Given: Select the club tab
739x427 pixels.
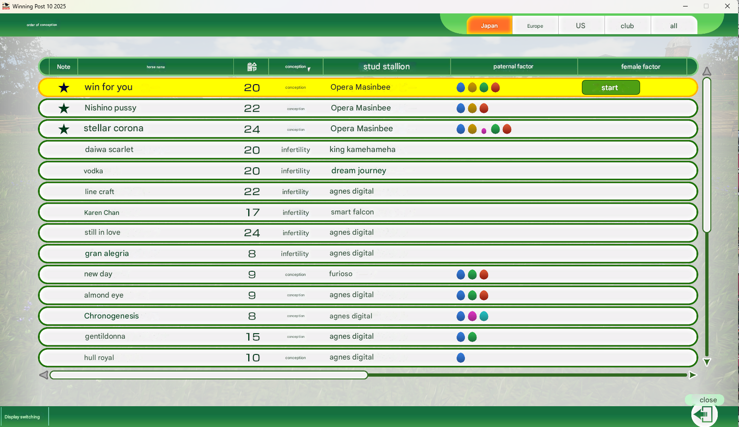Looking at the screenshot, I should tap(627, 26).
